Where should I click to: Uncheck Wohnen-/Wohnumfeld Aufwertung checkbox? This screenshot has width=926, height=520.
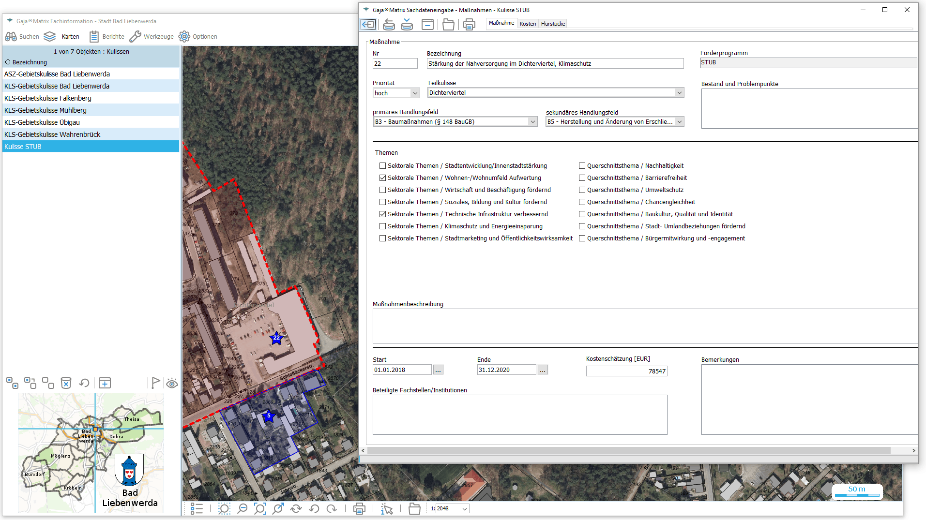click(383, 178)
